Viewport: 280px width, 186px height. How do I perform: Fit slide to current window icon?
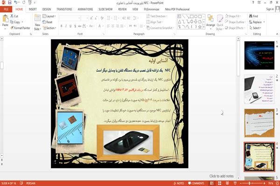pyautogui.click(x=277, y=183)
